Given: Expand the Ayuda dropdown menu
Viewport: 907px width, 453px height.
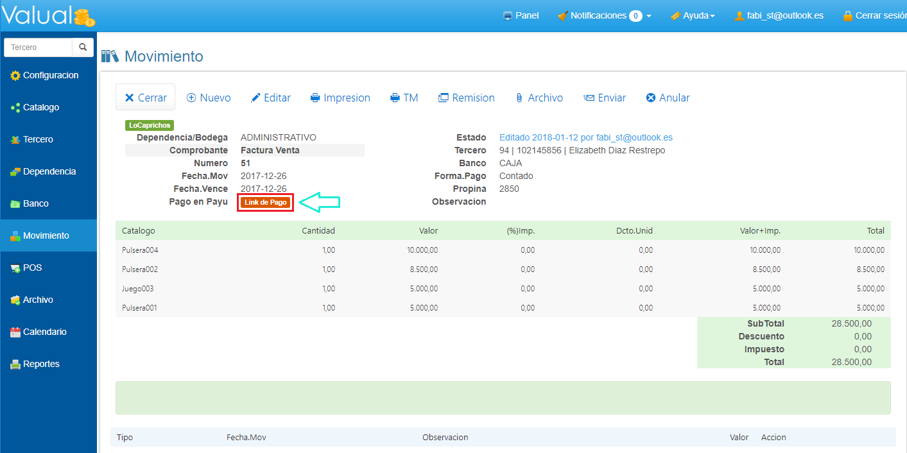Looking at the screenshot, I should [693, 15].
